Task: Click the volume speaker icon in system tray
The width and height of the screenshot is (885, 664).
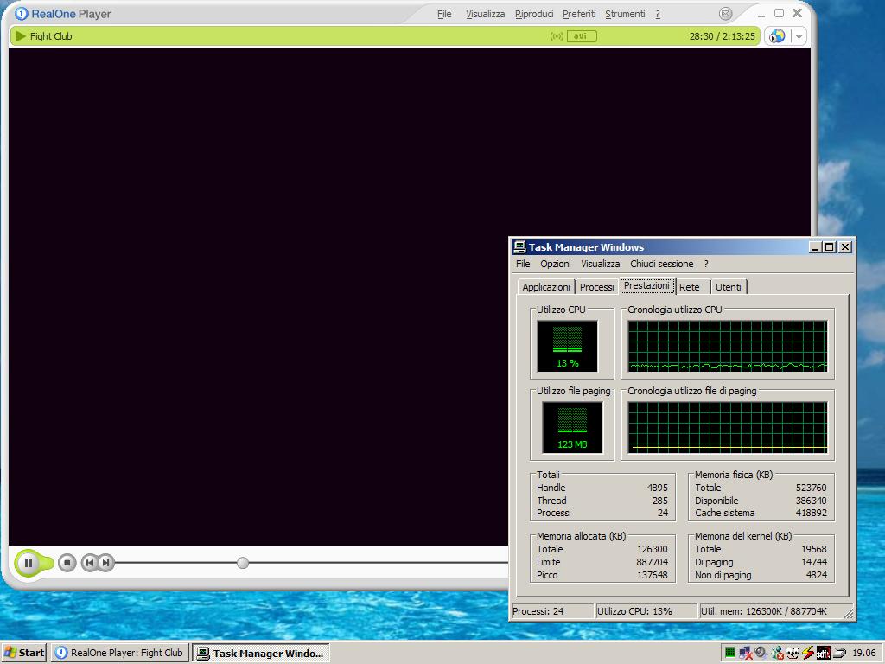Action: coord(760,653)
